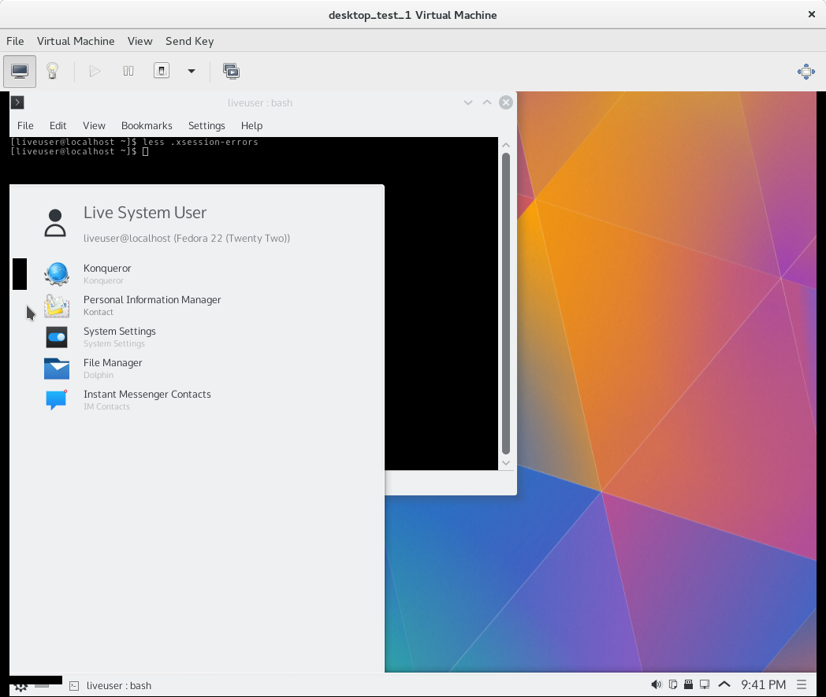Image resolution: width=826 pixels, height=697 pixels.
Task: Maximize the Konsole window
Action: click(487, 102)
